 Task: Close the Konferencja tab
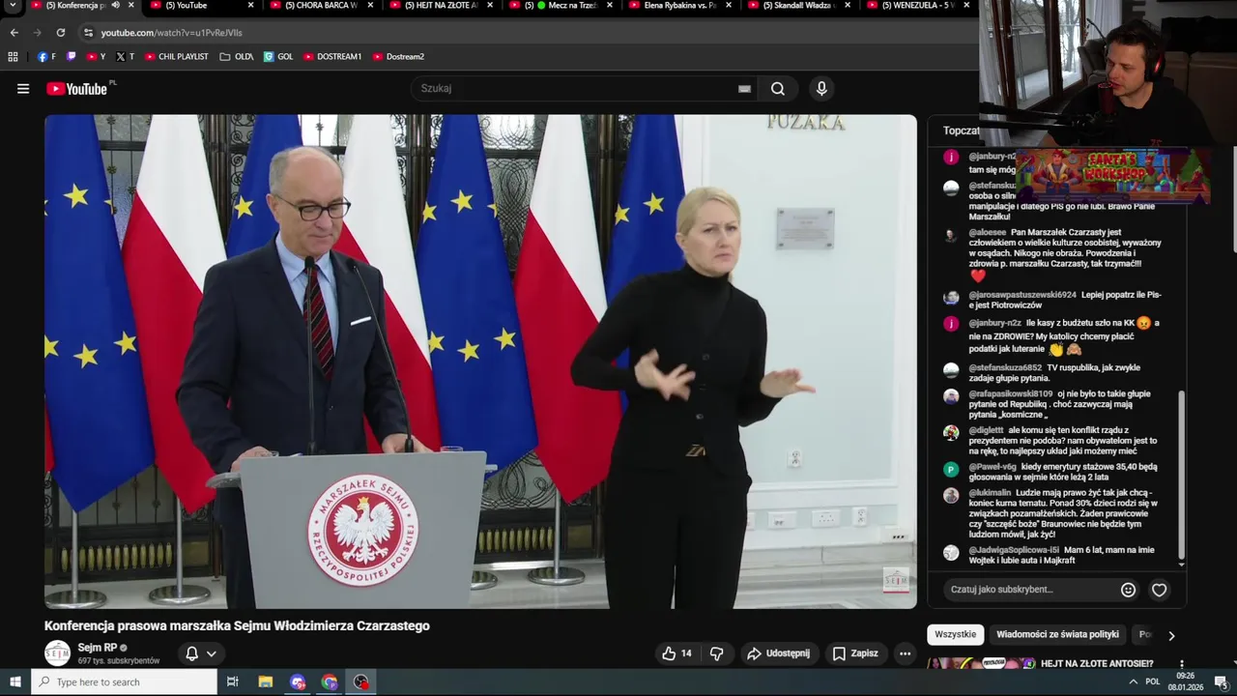click(131, 6)
